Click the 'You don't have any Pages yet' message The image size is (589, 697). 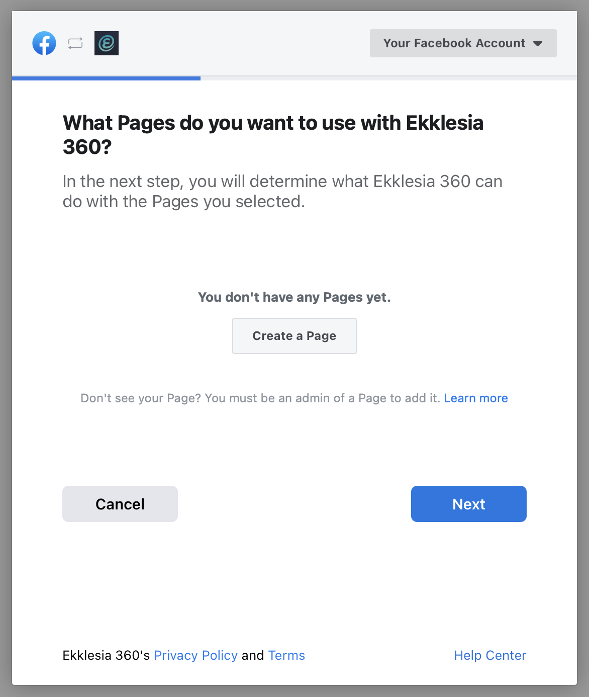pos(294,297)
